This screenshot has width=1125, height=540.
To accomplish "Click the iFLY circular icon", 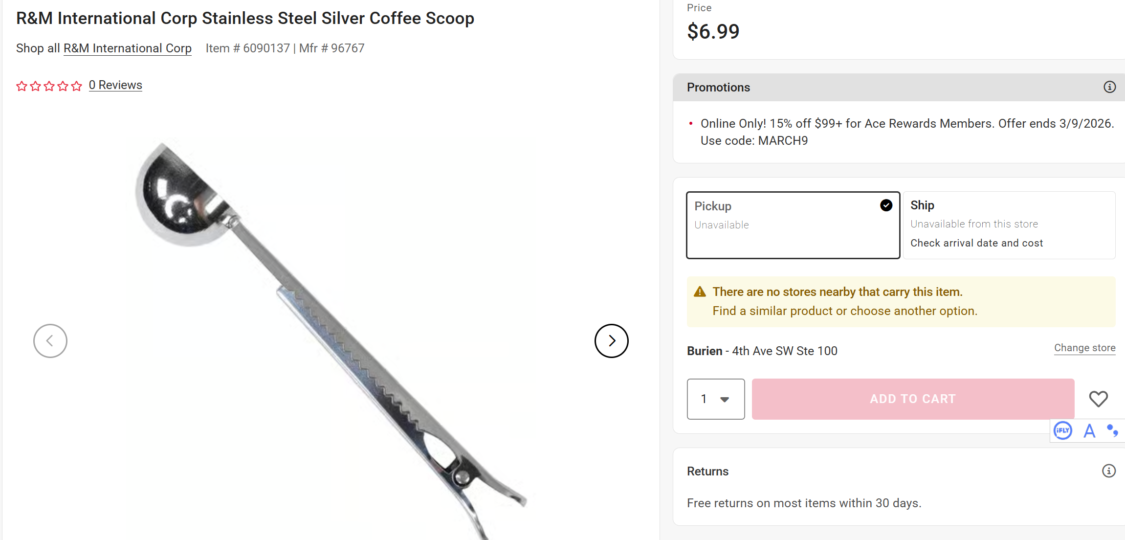I will coord(1062,431).
